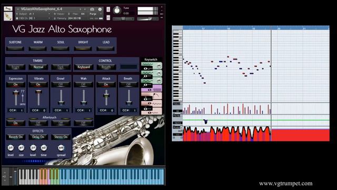Screen dimensions: 337x190
Task: Toggle Growl Off switch
Action: (x=61, y=84)
